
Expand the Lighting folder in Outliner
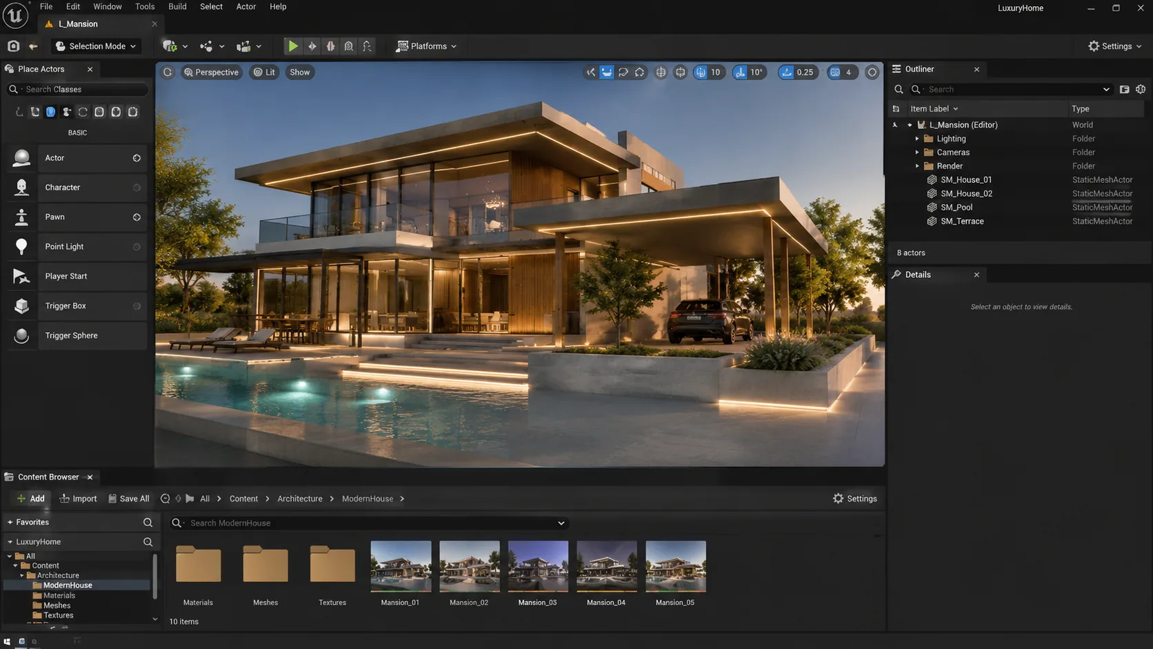pyautogui.click(x=917, y=139)
